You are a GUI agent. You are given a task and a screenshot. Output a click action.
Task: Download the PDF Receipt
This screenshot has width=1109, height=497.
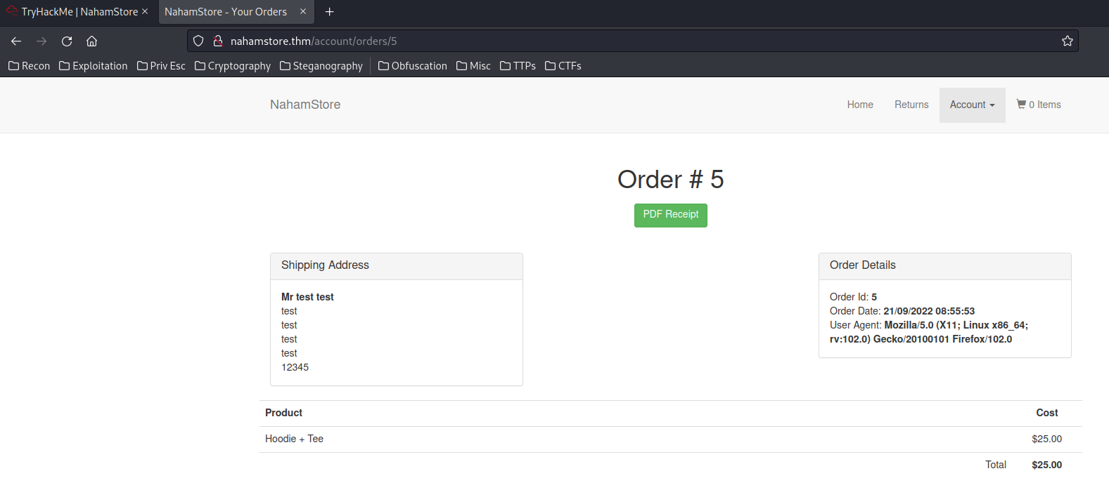[x=671, y=215]
